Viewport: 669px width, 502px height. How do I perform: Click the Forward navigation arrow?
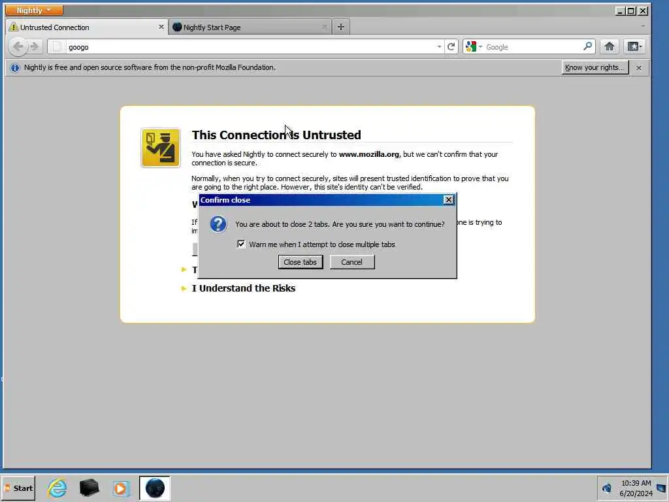point(35,46)
